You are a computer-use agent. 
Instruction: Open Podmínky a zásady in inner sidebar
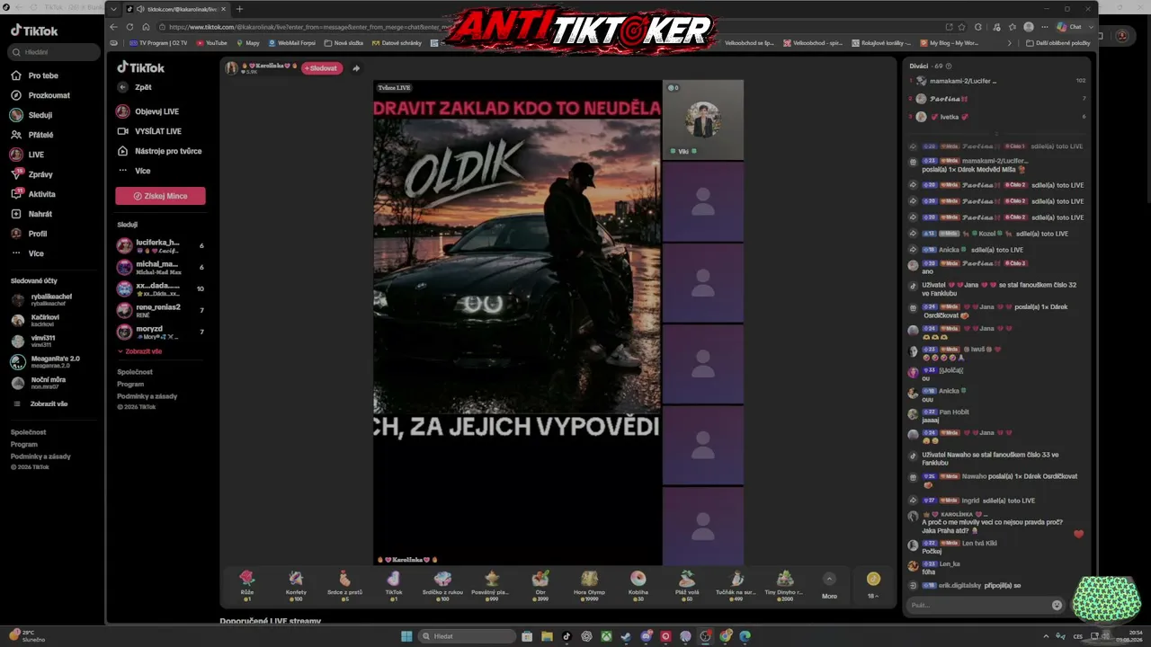[147, 396]
